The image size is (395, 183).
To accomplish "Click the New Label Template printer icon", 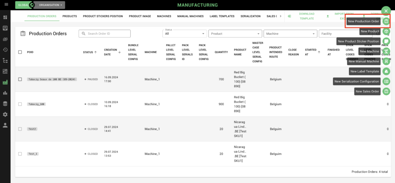I will click(386, 71).
